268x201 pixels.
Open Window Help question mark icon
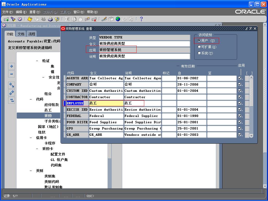141,19
